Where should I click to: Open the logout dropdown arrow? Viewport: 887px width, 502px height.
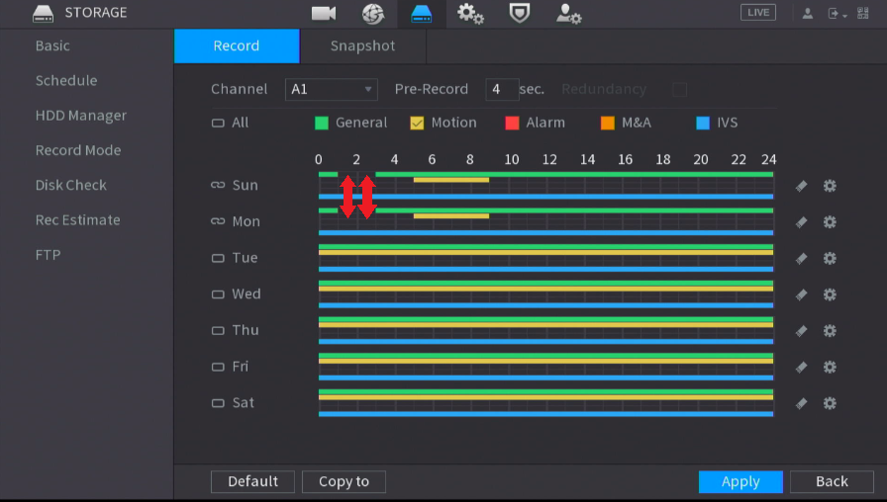tap(844, 15)
